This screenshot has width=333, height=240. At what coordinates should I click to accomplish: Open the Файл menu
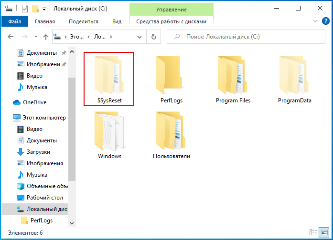[x=15, y=21]
